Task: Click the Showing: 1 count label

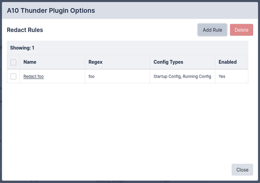Action: pos(22,48)
